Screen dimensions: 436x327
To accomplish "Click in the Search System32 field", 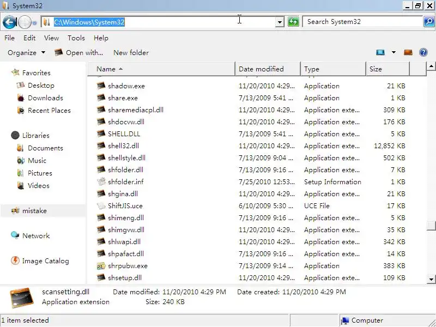I will (x=362, y=22).
